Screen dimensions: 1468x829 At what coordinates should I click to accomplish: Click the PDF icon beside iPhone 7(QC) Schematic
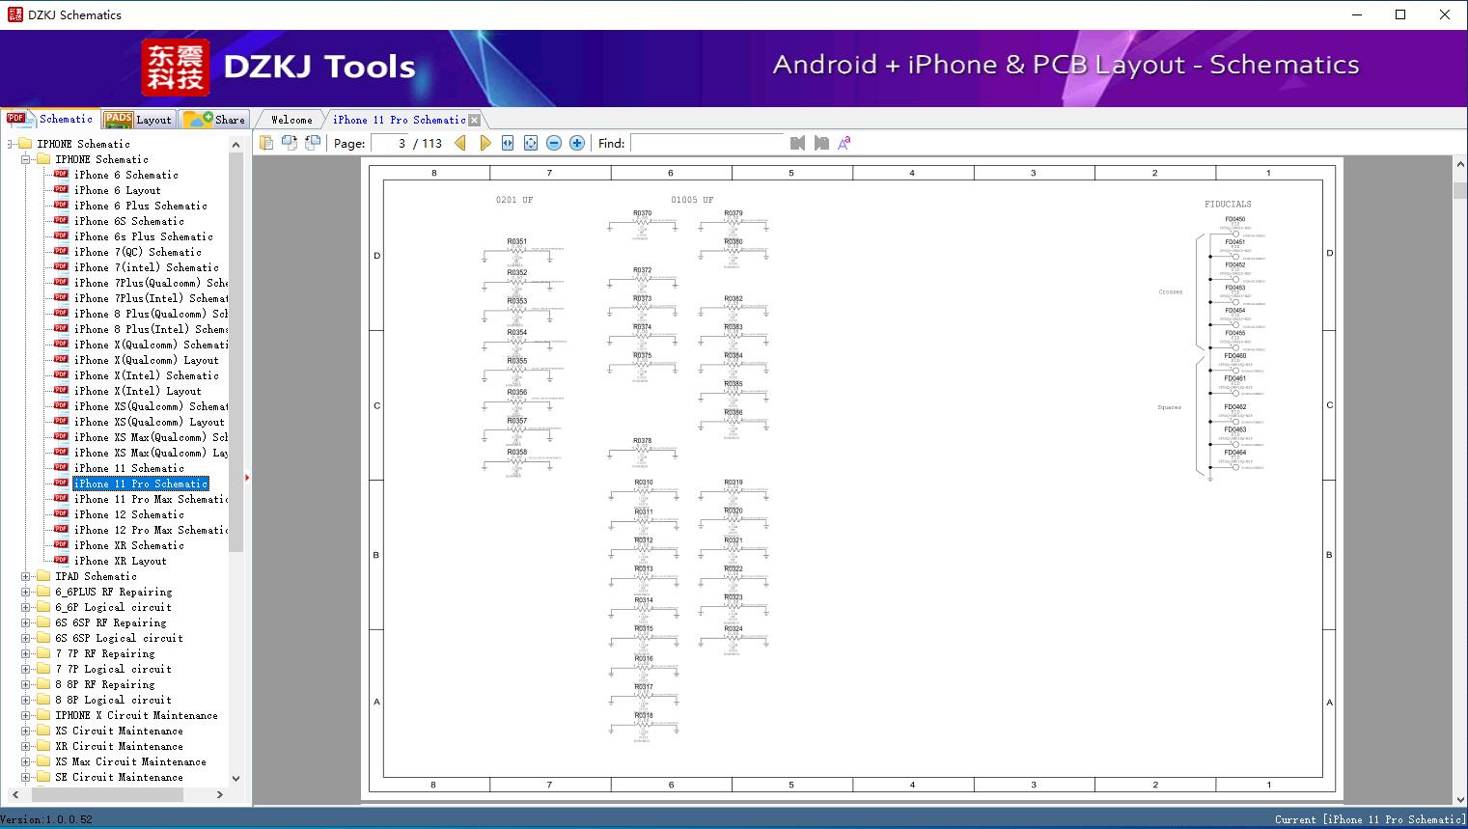click(x=61, y=251)
